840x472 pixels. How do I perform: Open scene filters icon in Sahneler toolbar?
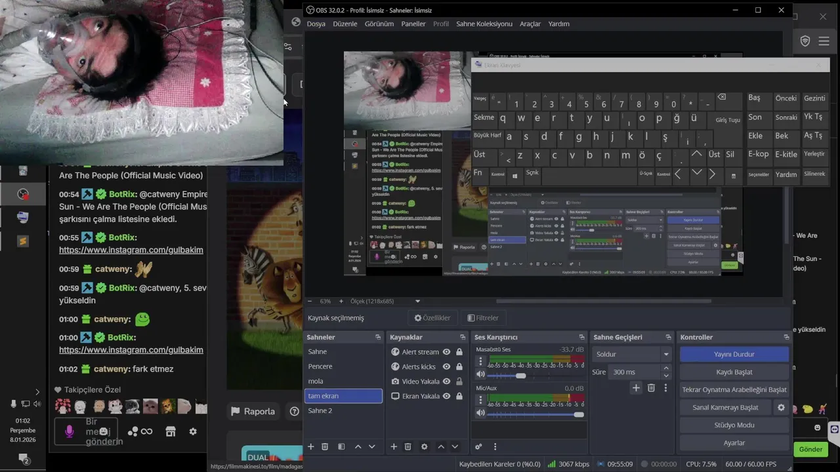coord(341,446)
